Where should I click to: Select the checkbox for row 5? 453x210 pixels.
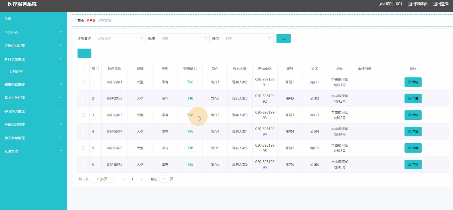[84, 148]
